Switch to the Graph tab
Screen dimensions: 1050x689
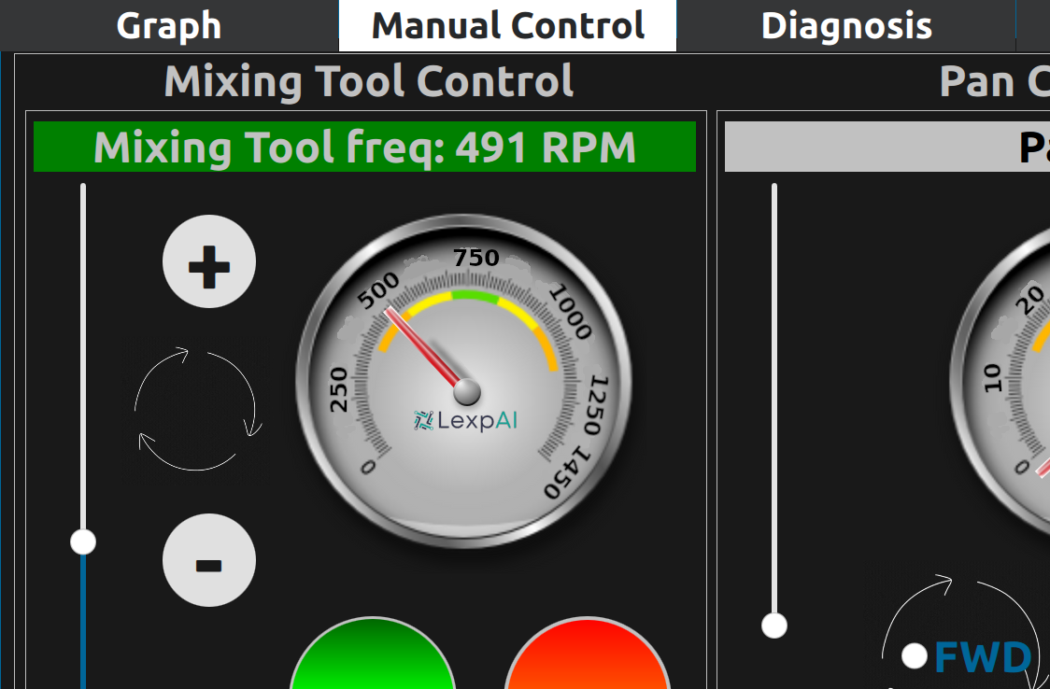tap(168, 25)
